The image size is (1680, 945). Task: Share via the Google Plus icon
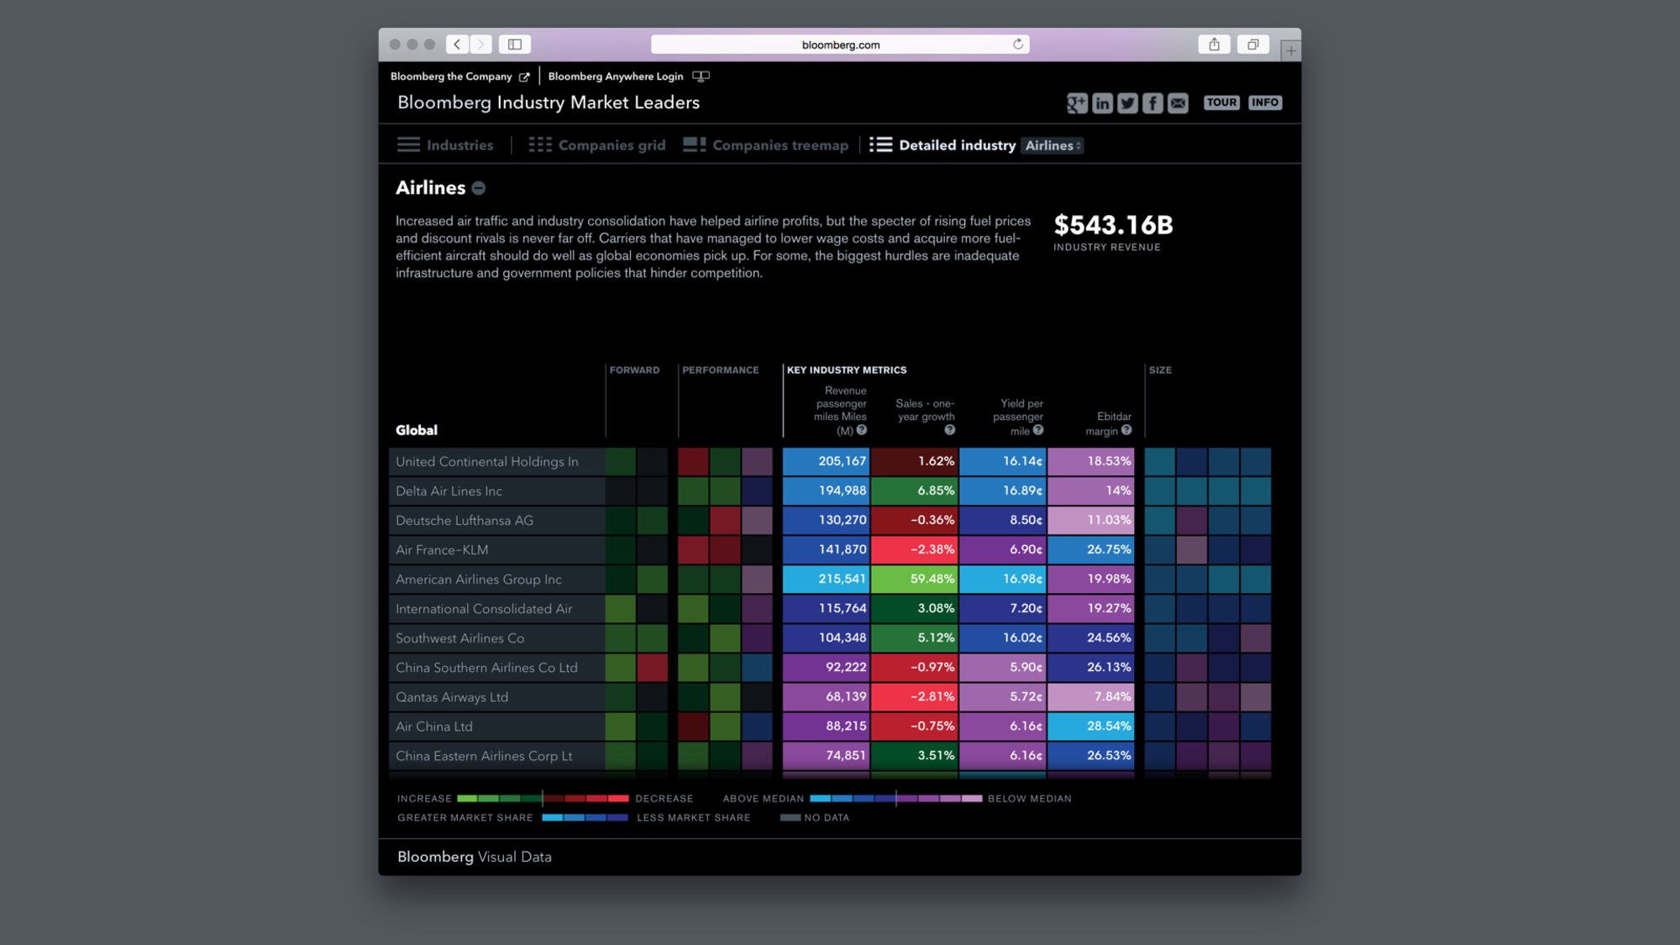coord(1076,103)
